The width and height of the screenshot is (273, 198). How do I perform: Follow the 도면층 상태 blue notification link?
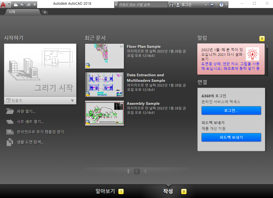point(230,66)
